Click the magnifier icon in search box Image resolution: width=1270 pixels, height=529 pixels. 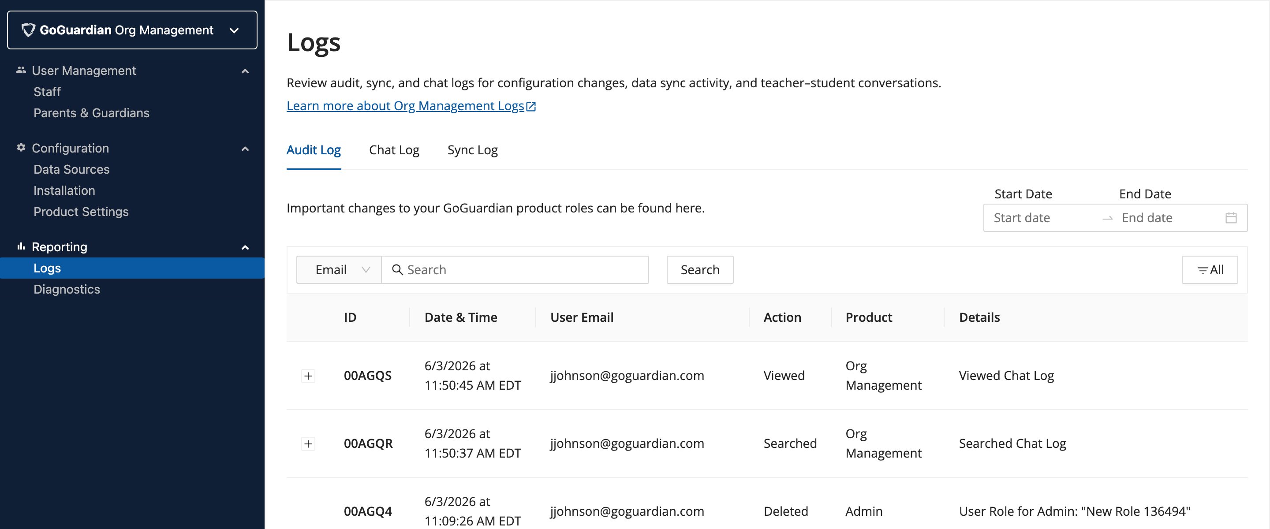(397, 270)
